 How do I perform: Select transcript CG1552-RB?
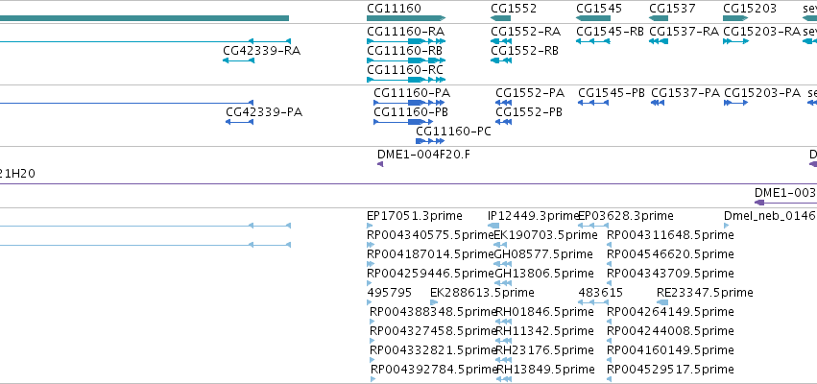pos(525,51)
